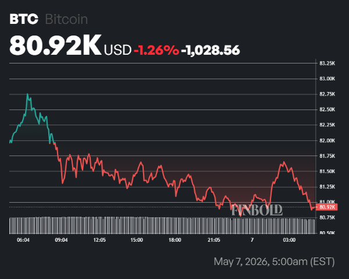Click the 80.75K price axis label
The image size is (349, 279).
[327, 217]
